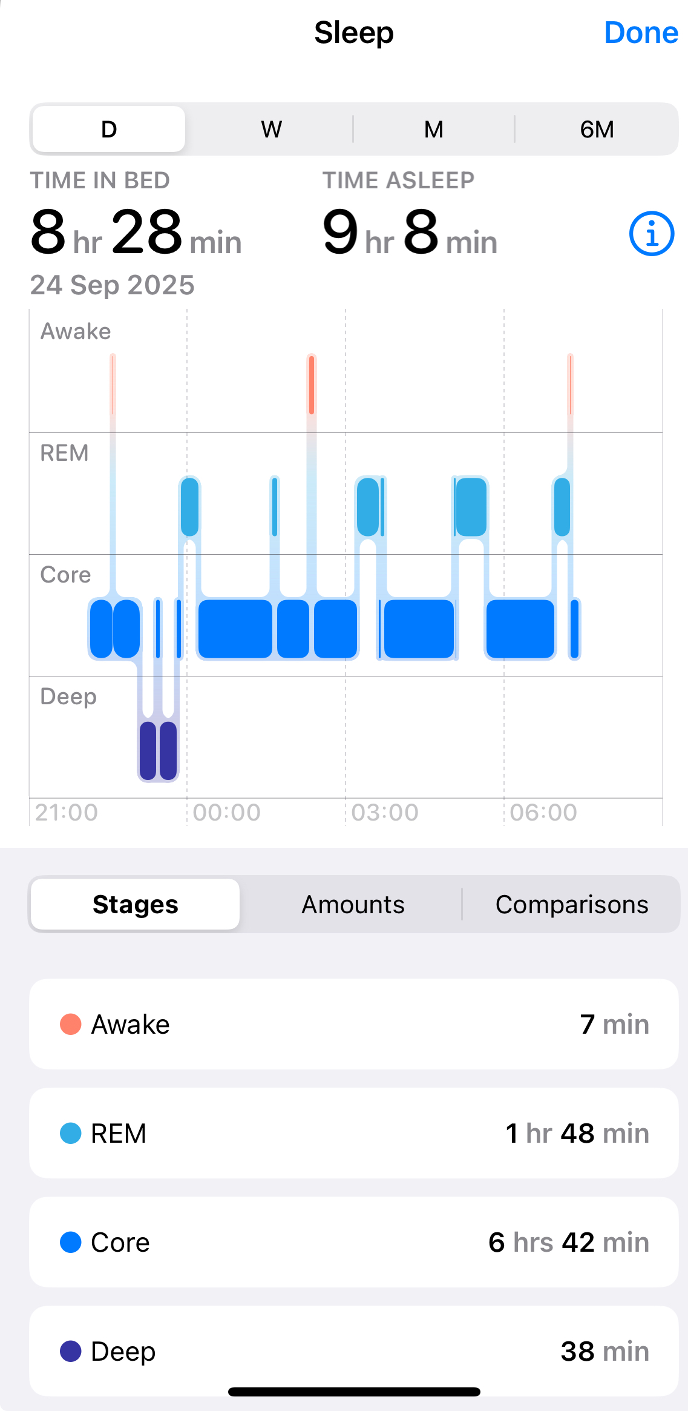Tap the Done button
Image resolution: width=688 pixels, height=1411 pixels.
point(641,33)
